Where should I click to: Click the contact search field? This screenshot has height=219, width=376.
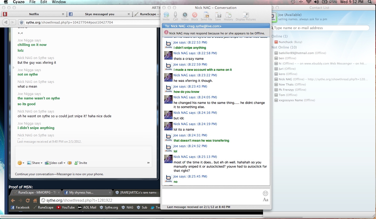pyautogui.click(x=320, y=28)
